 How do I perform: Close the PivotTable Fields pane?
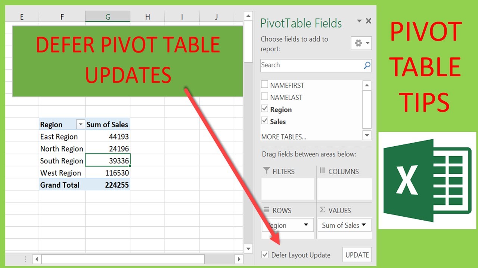tap(369, 21)
